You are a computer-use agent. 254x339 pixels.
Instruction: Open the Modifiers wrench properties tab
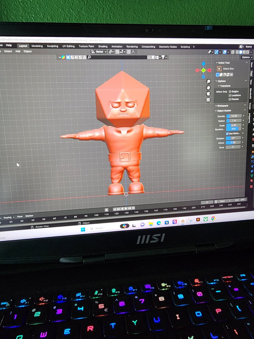click(253, 157)
